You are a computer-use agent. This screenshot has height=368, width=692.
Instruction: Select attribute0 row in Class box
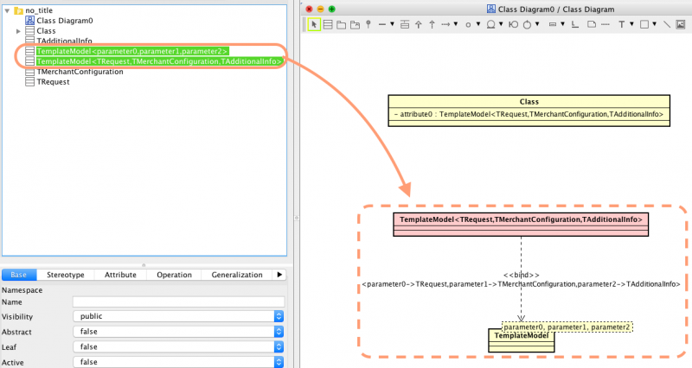click(x=529, y=114)
